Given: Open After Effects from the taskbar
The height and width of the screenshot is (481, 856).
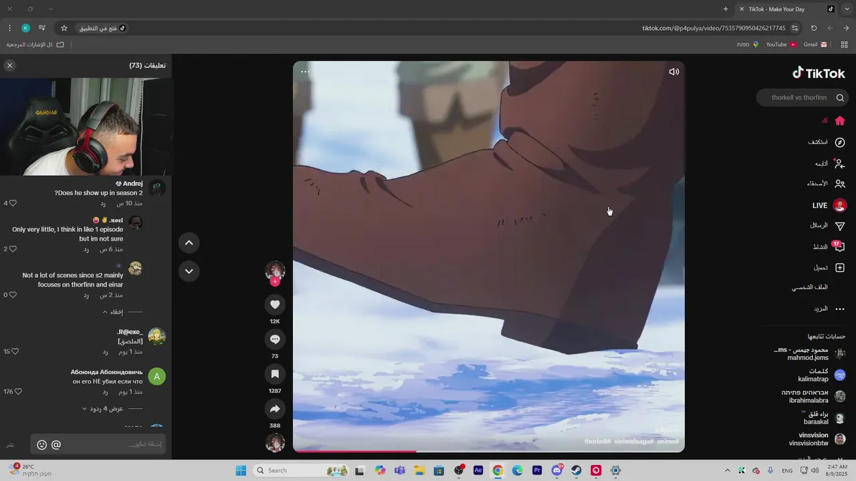Looking at the screenshot, I should (478, 470).
